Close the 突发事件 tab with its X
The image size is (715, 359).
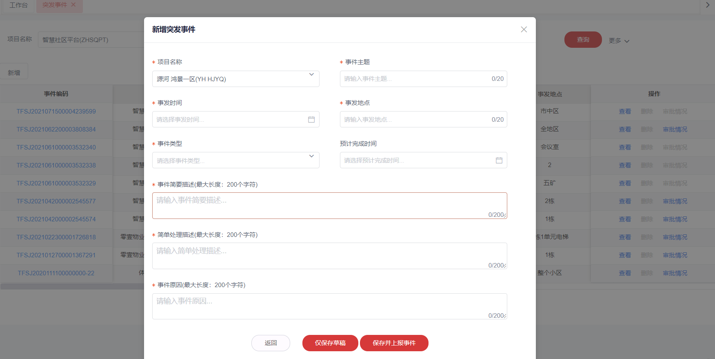(73, 5)
